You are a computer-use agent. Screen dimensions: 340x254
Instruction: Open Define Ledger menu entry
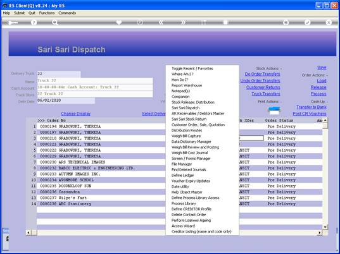[x=182, y=176]
